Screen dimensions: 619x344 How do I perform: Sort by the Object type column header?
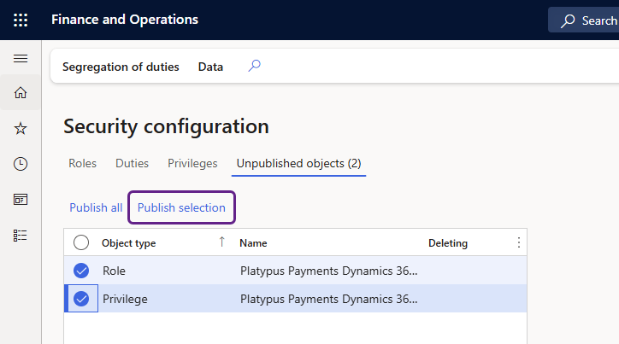pyautogui.click(x=129, y=243)
